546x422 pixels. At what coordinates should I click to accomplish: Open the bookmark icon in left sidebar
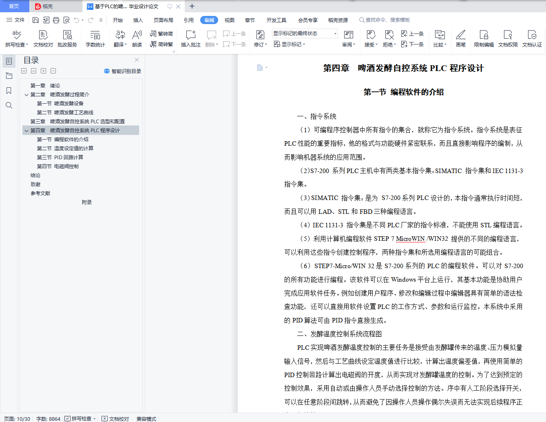pyautogui.click(x=9, y=91)
